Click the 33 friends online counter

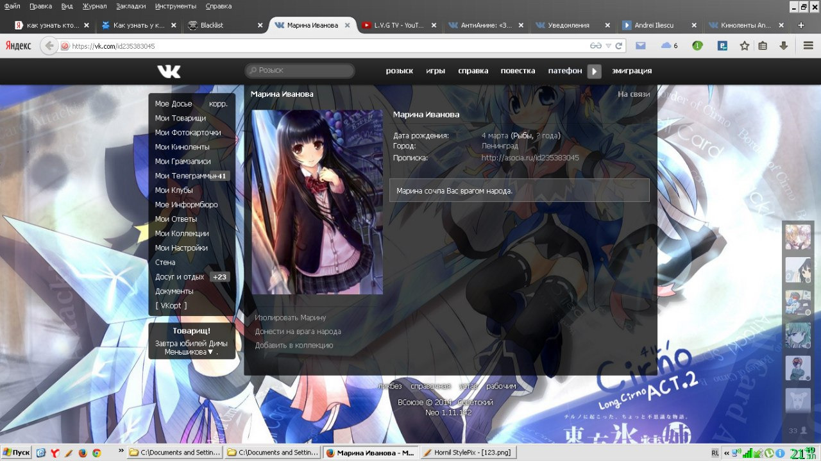[x=798, y=431]
